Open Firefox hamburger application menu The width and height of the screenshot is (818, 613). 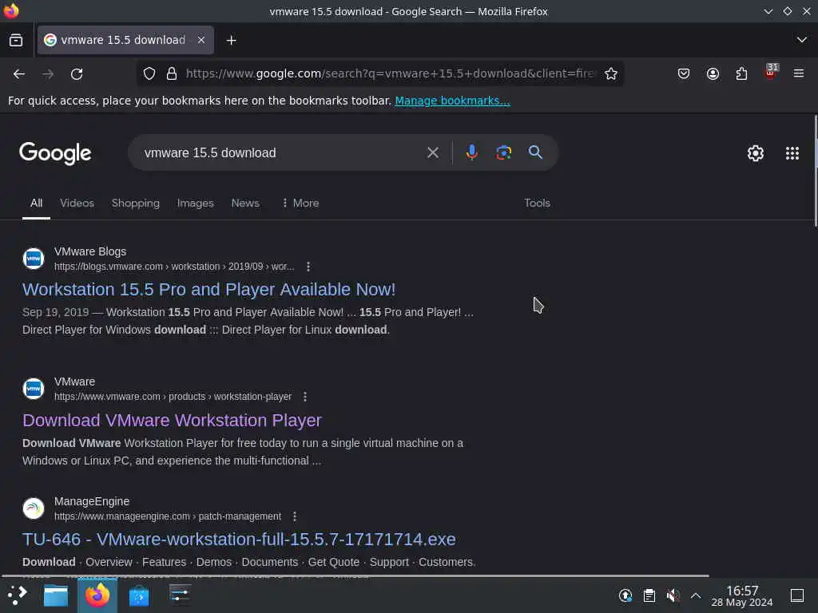(799, 73)
